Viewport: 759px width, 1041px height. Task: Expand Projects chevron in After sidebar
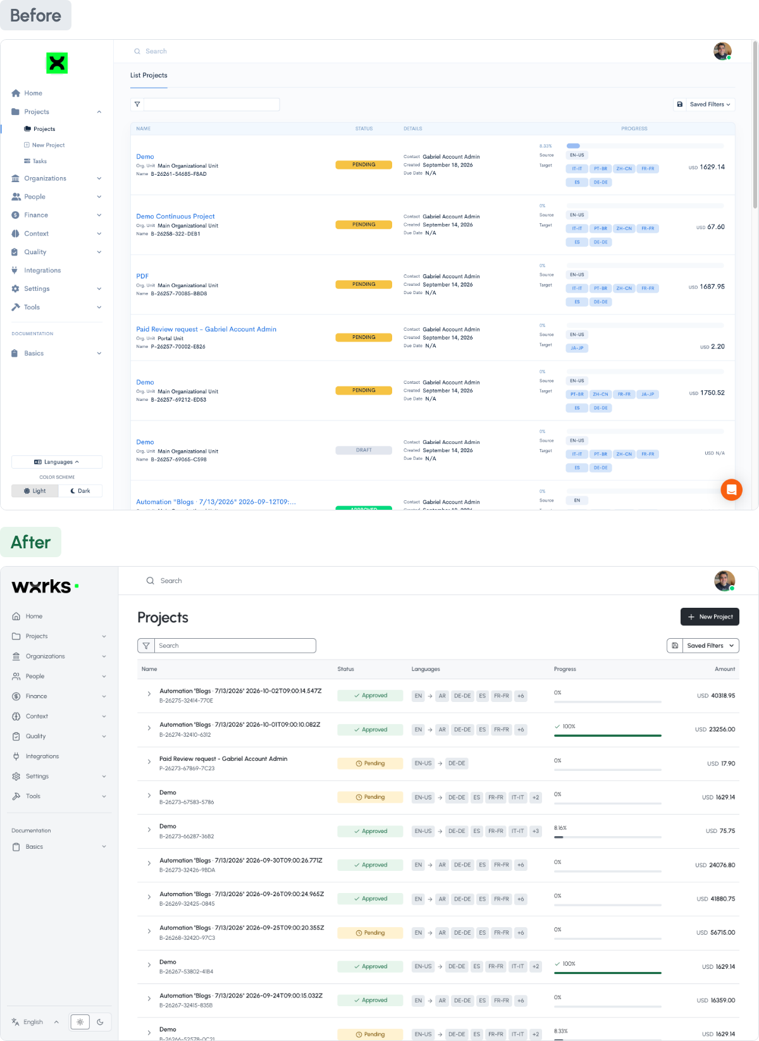[104, 636]
